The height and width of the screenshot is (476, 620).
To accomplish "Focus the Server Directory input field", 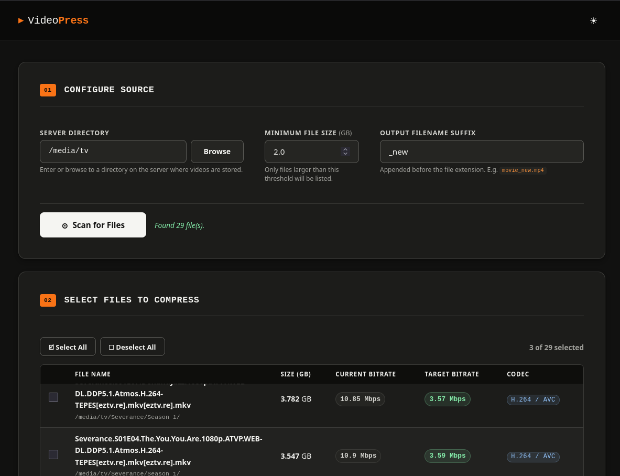I will pos(113,152).
